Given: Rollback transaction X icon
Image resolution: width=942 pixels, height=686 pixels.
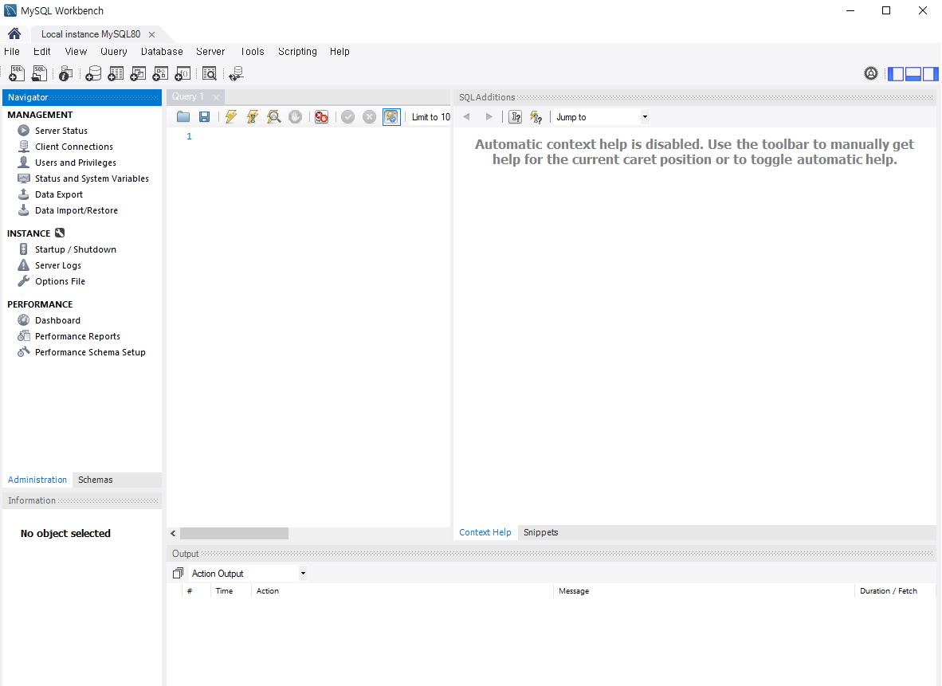Looking at the screenshot, I should [370, 116].
